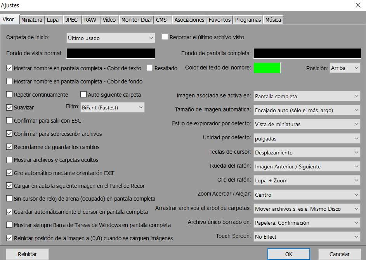Enable 'Recordar el último archivo visto' checkbox

pos(165,37)
